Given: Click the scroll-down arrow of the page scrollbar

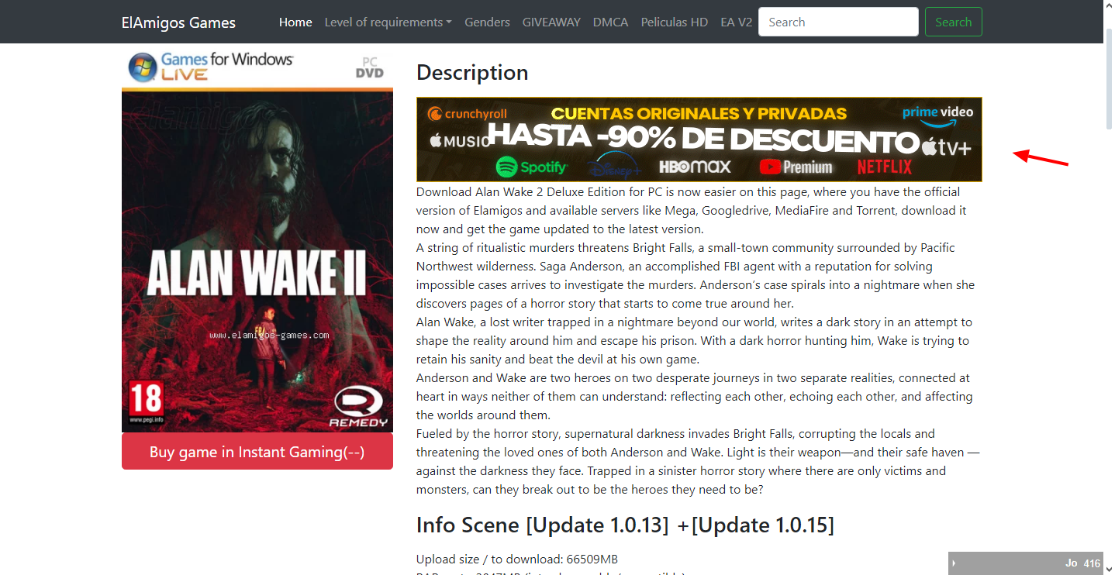Looking at the screenshot, I should click(x=1109, y=569).
